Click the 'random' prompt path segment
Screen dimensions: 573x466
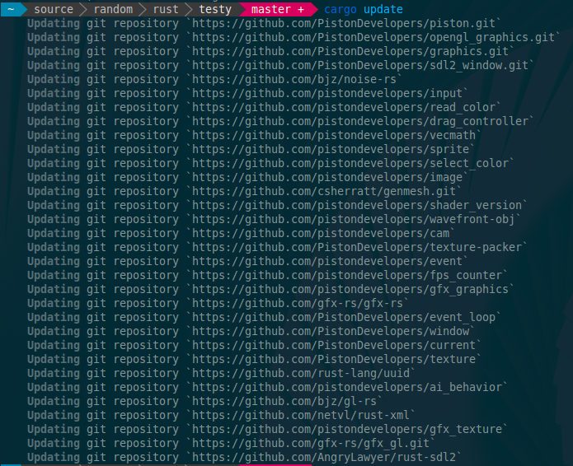coord(113,9)
